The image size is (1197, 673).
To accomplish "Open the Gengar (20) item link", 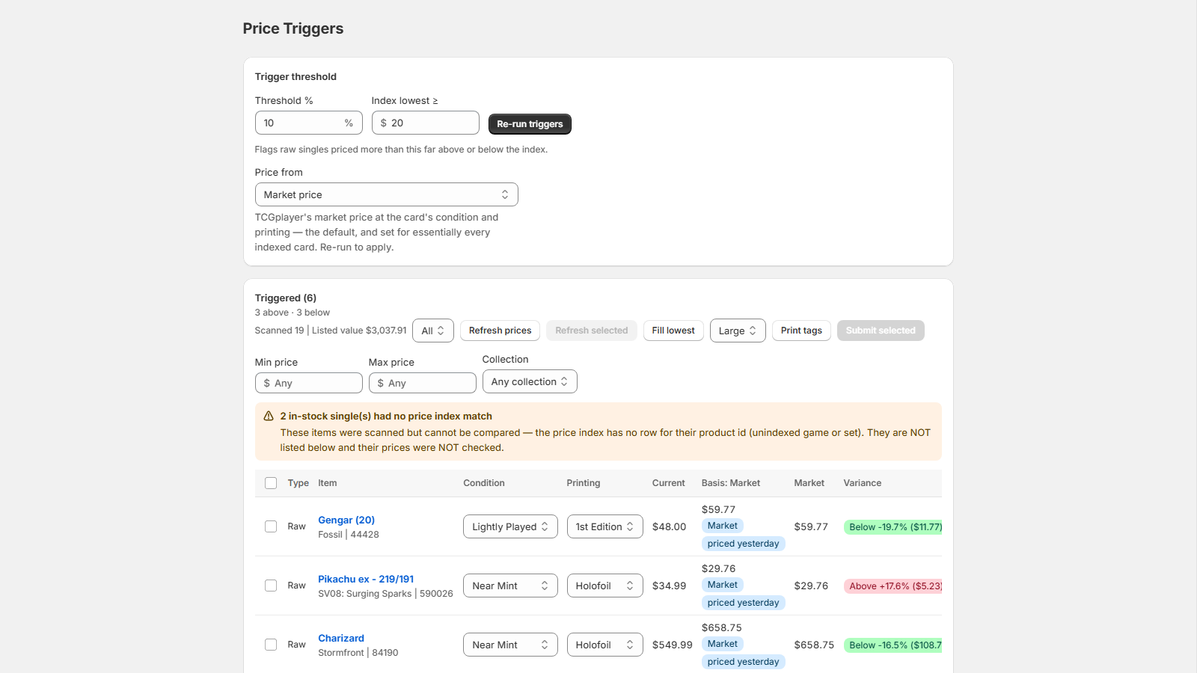I will pyautogui.click(x=346, y=520).
